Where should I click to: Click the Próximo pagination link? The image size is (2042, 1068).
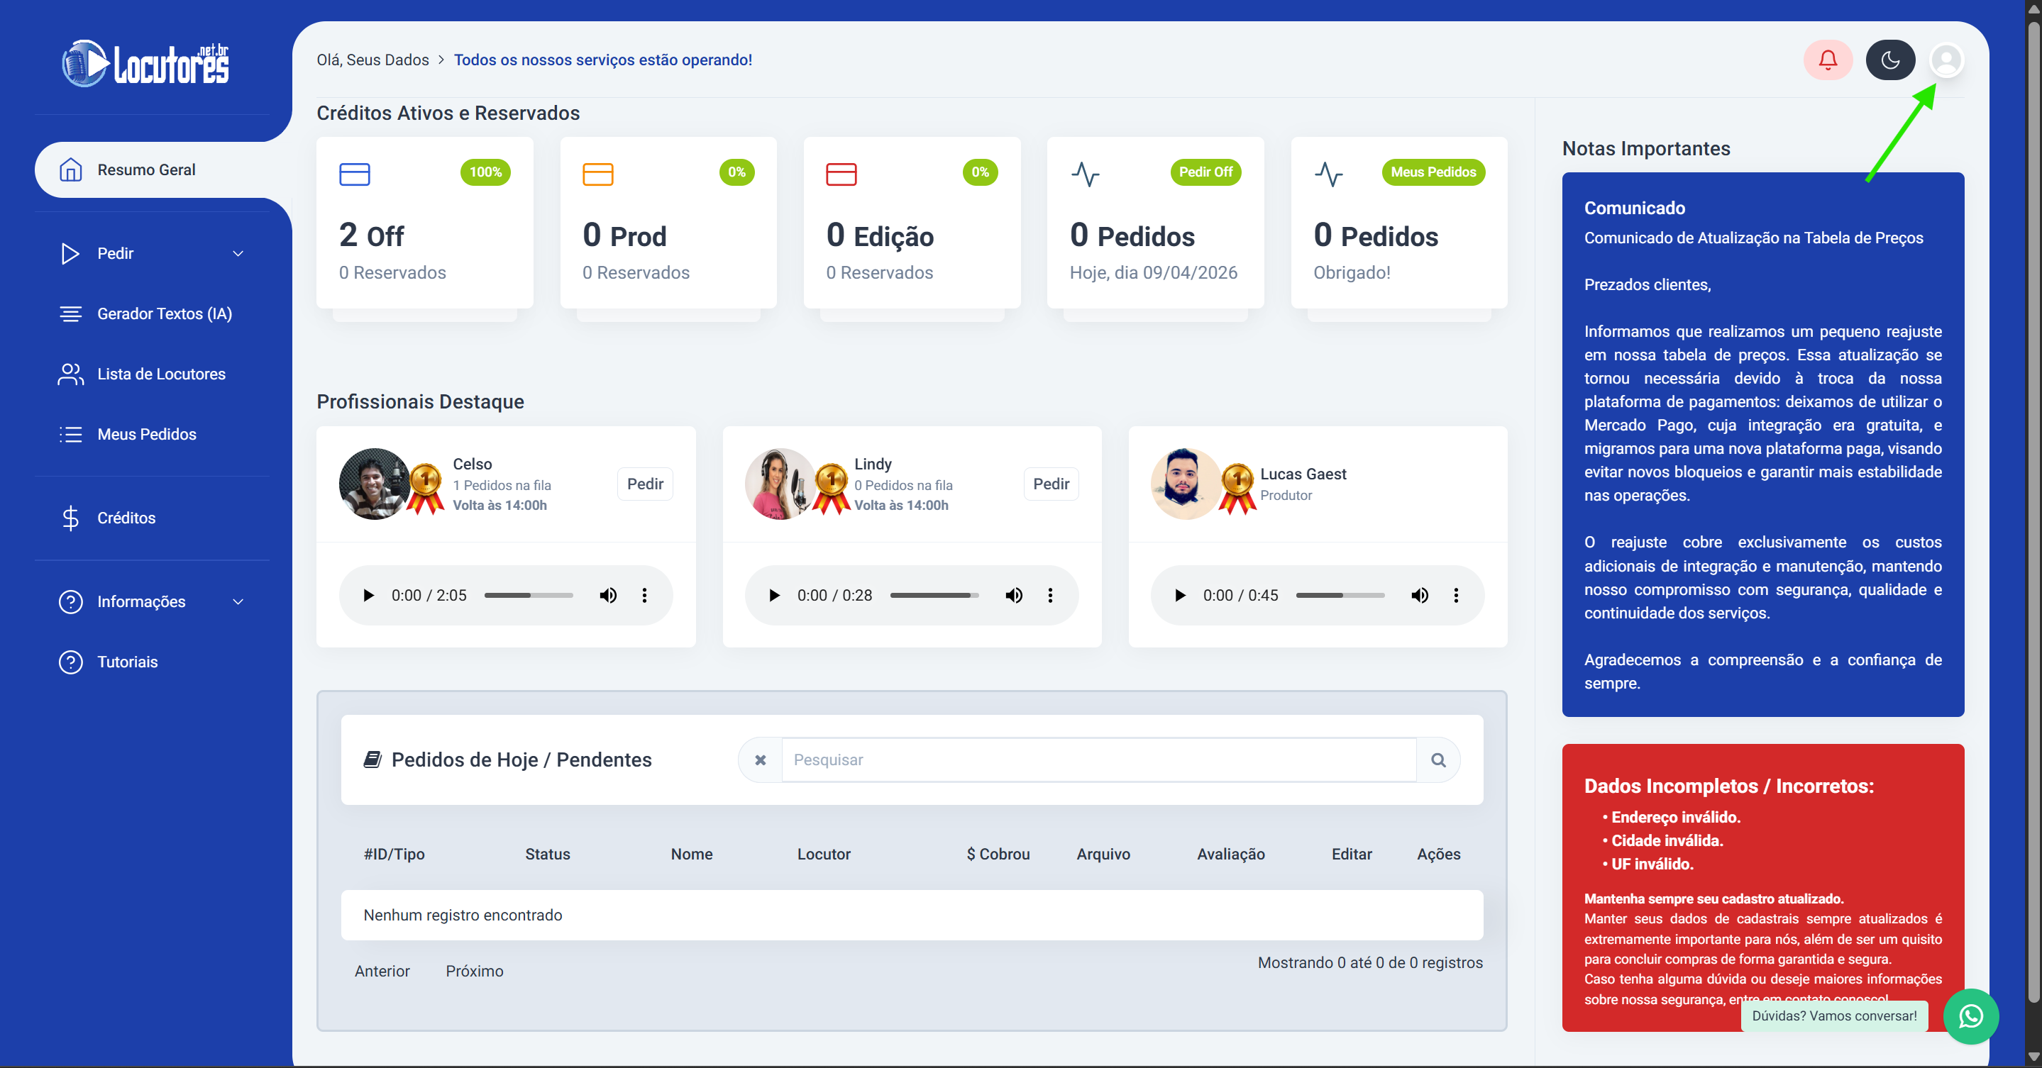(474, 971)
